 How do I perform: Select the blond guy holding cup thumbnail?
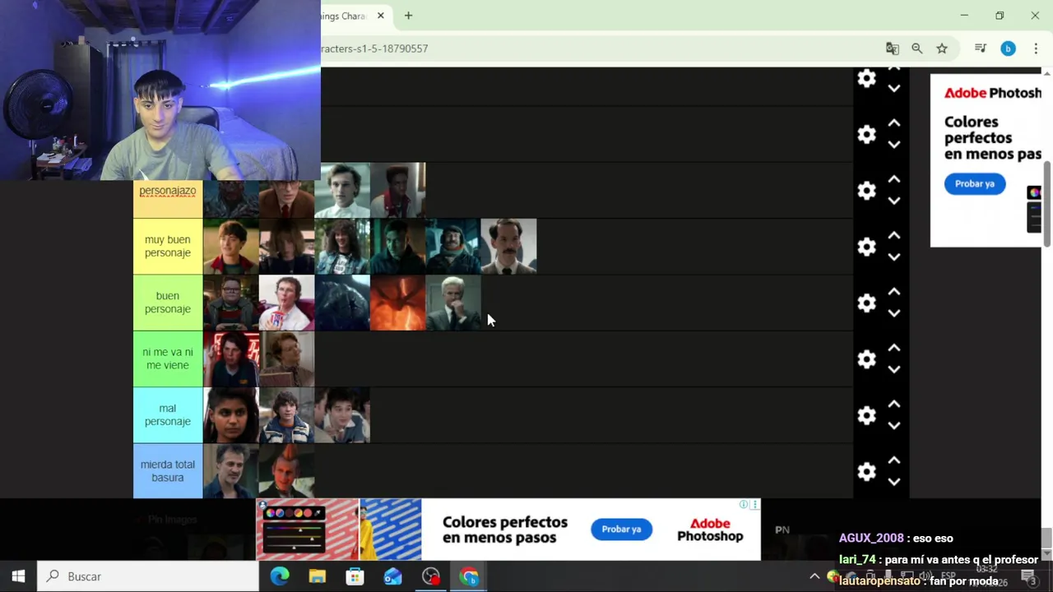pos(287,303)
